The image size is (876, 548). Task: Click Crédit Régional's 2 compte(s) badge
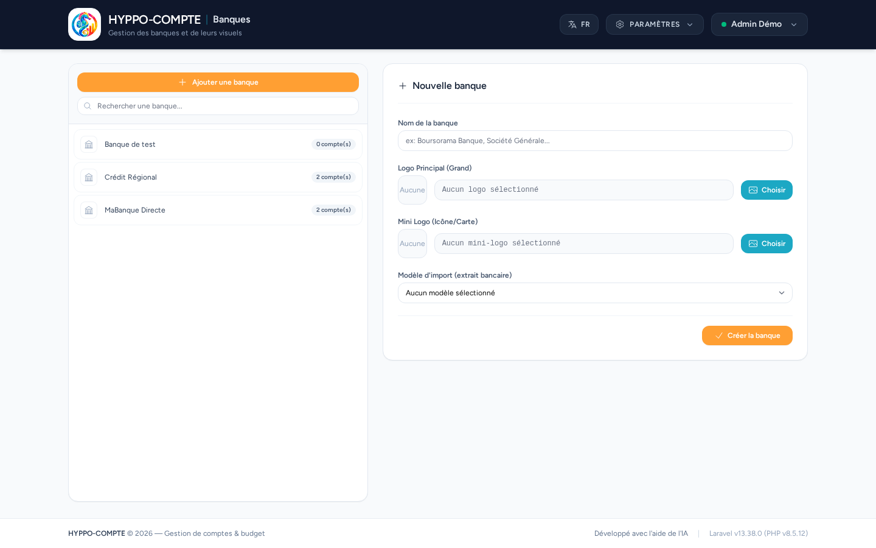(x=333, y=177)
